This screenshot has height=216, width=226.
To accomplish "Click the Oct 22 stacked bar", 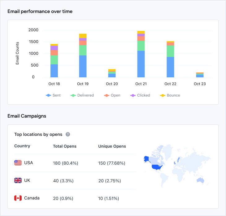I will coord(171,59).
